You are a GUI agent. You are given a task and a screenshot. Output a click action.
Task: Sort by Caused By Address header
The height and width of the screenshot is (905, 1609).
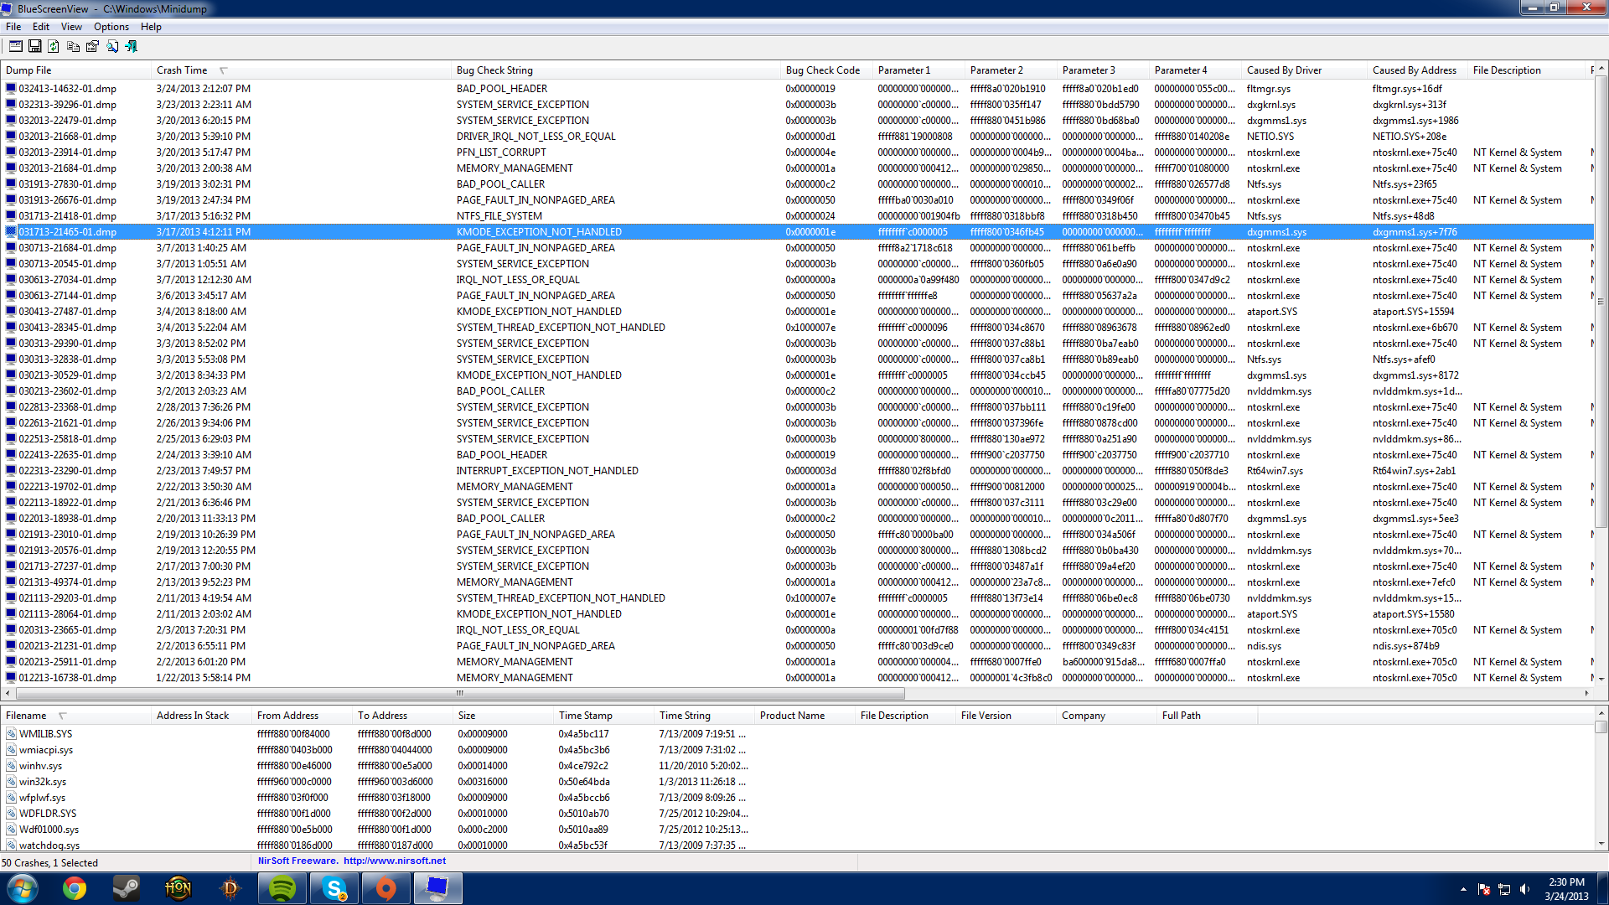tap(1418, 70)
